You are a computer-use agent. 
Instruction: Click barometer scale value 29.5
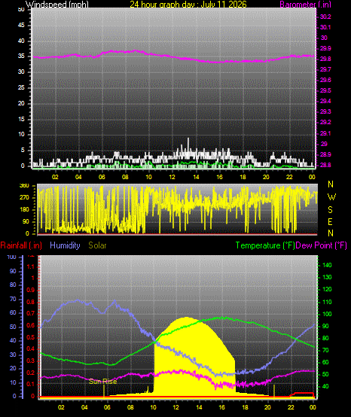point(325,90)
